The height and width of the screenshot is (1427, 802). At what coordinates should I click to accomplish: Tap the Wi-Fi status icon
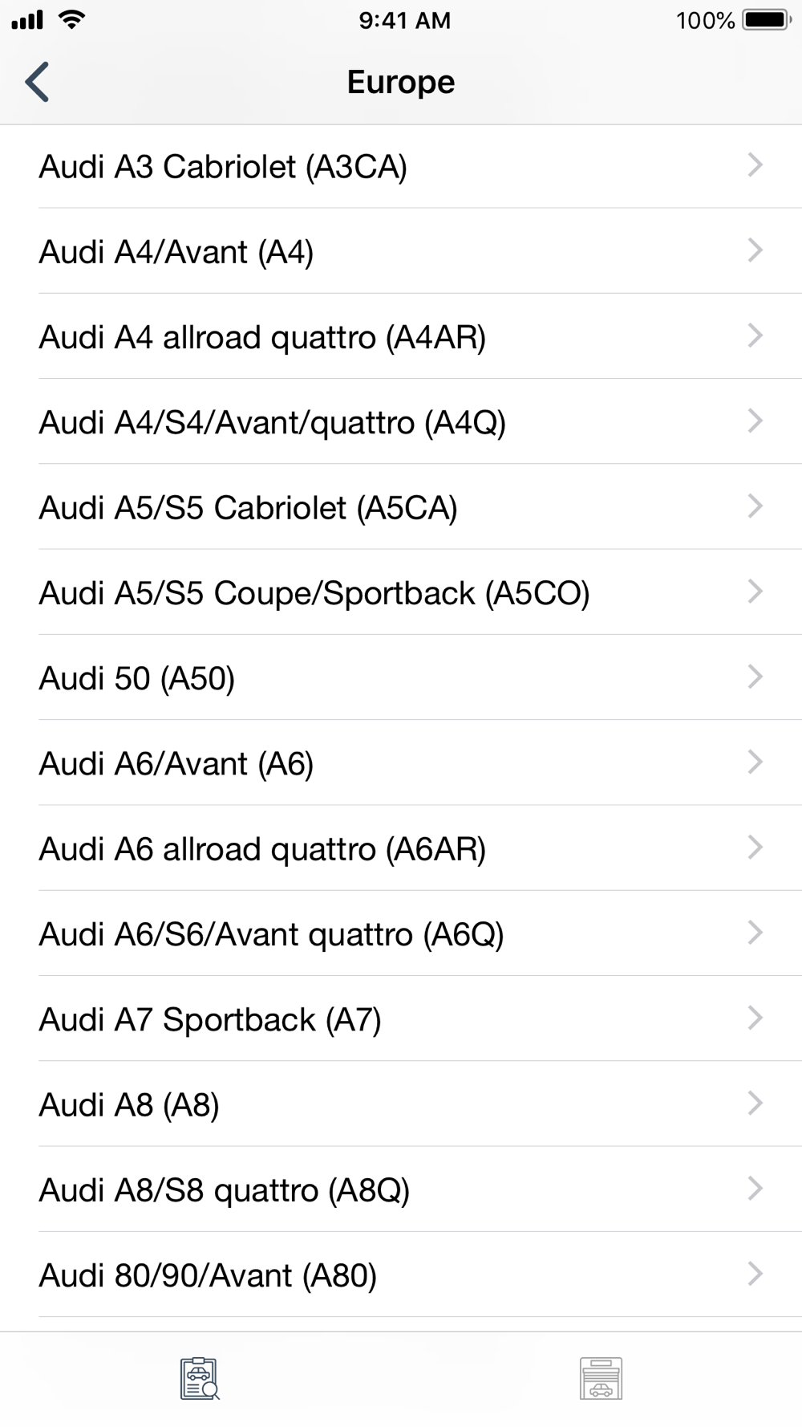[72, 20]
